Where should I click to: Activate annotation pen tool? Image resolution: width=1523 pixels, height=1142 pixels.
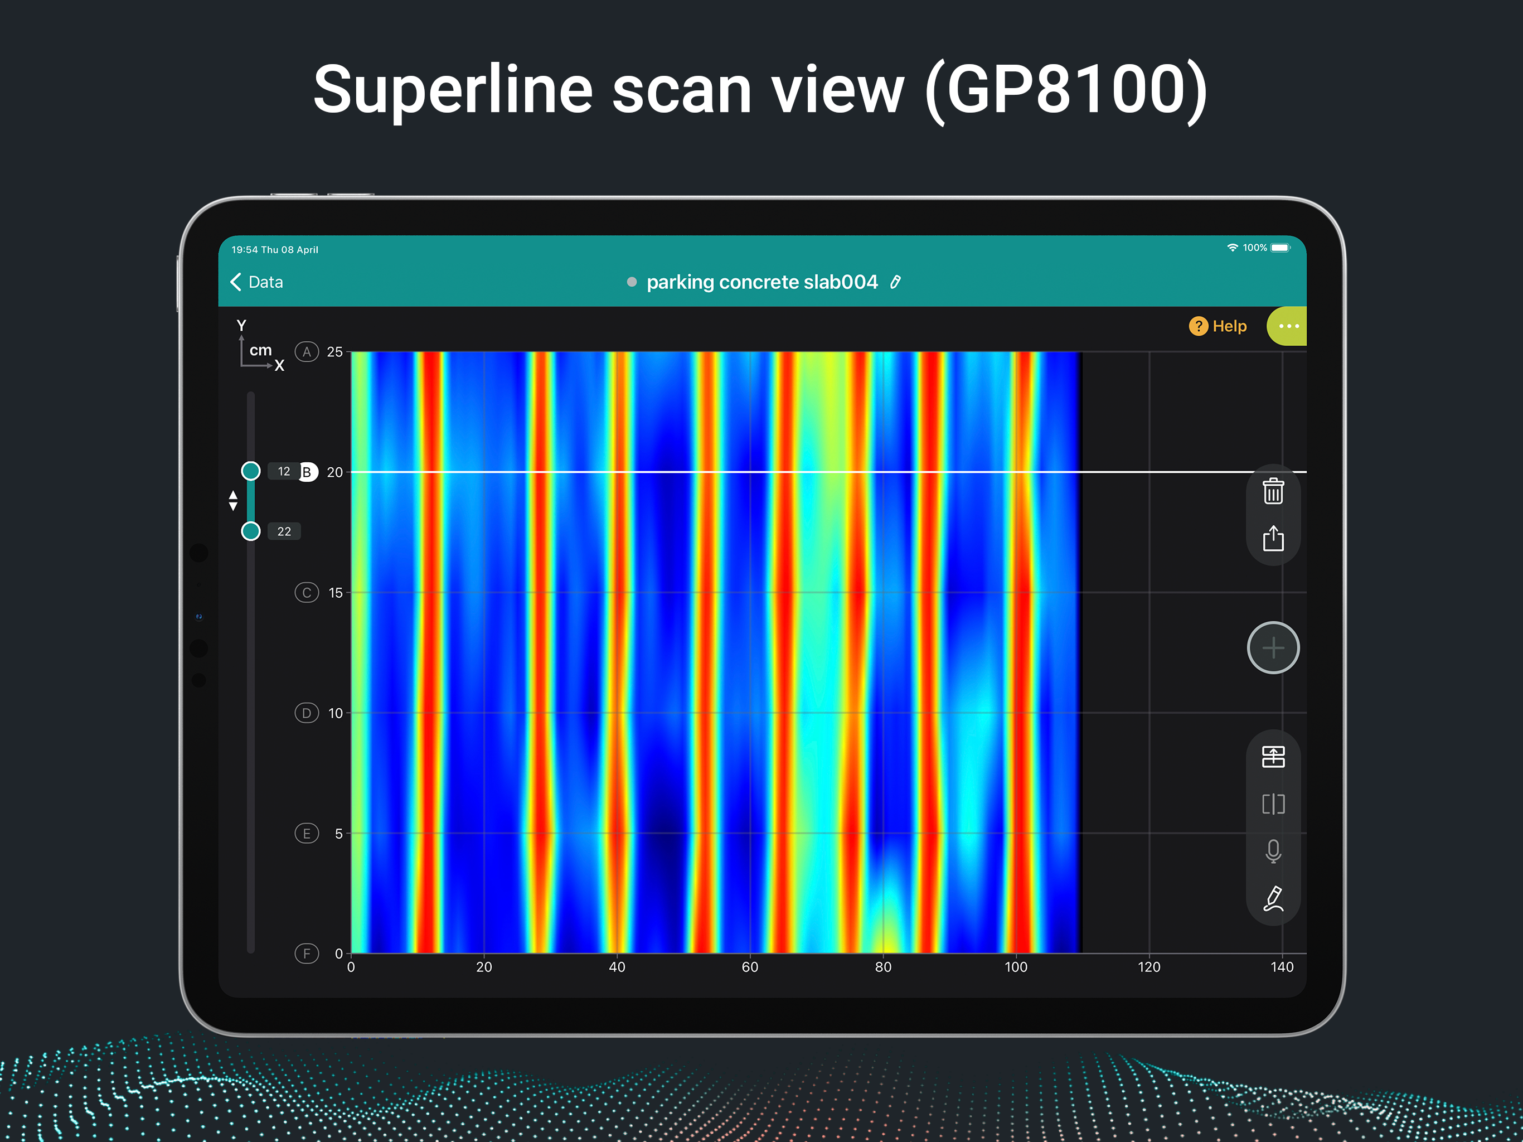tap(1273, 899)
